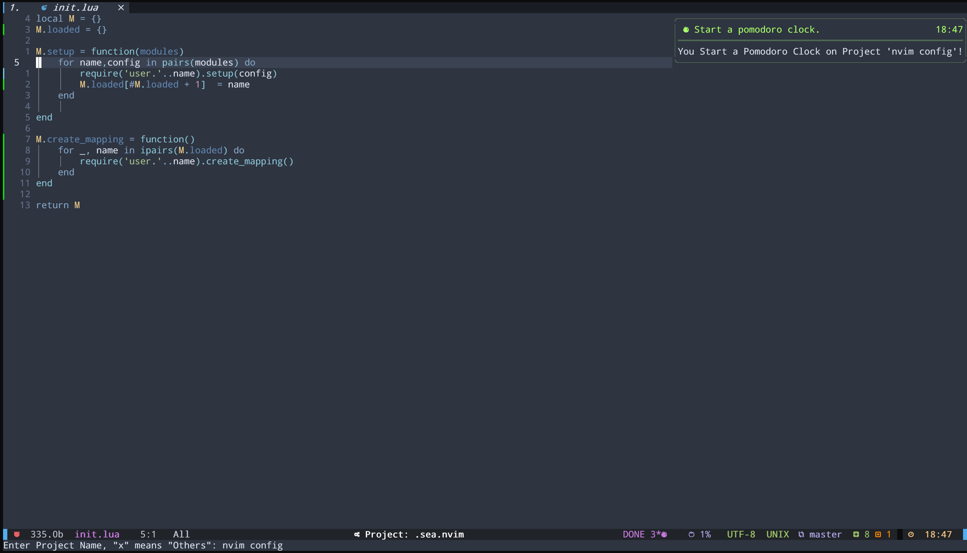Click the git branch icon before master
Image resolution: width=967 pixels, height=553 pixels.
click(801, 534)
